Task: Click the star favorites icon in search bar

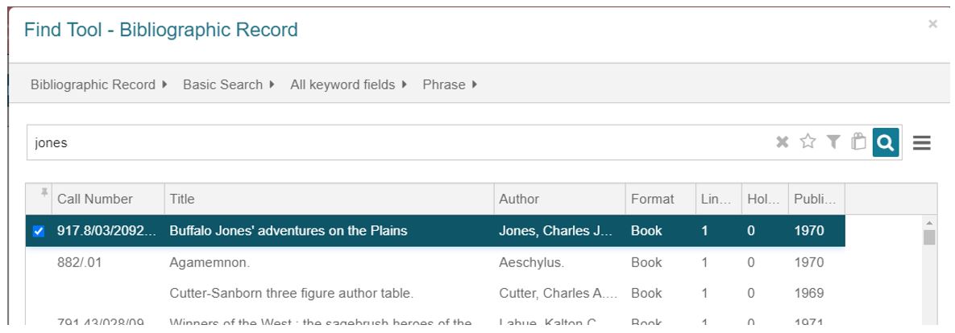Action: [808, 142]
